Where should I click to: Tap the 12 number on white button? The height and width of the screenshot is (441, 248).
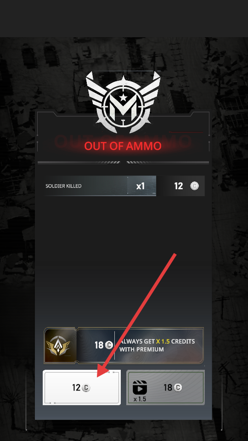click(x=76, y=388)
